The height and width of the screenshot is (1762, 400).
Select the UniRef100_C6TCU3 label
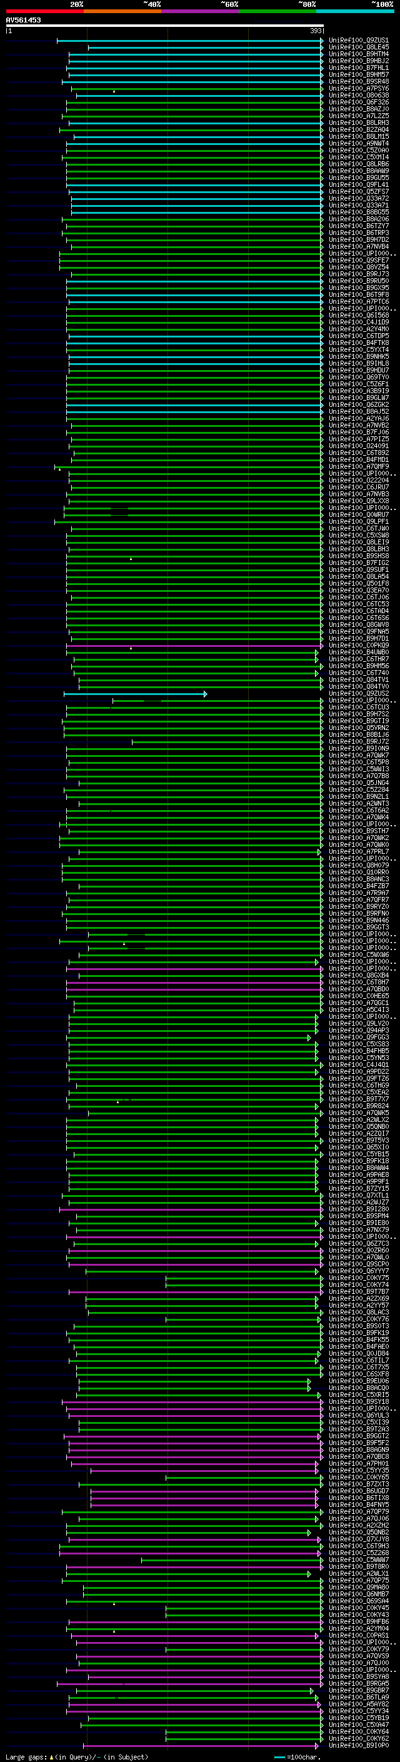point(358,708)
